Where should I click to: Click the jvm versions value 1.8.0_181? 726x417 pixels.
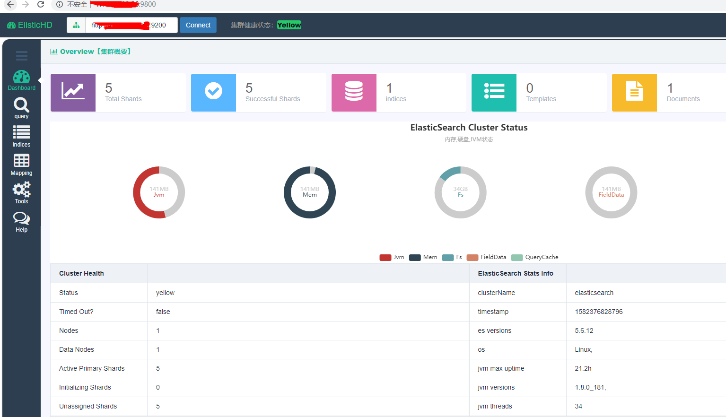(590, 387)
